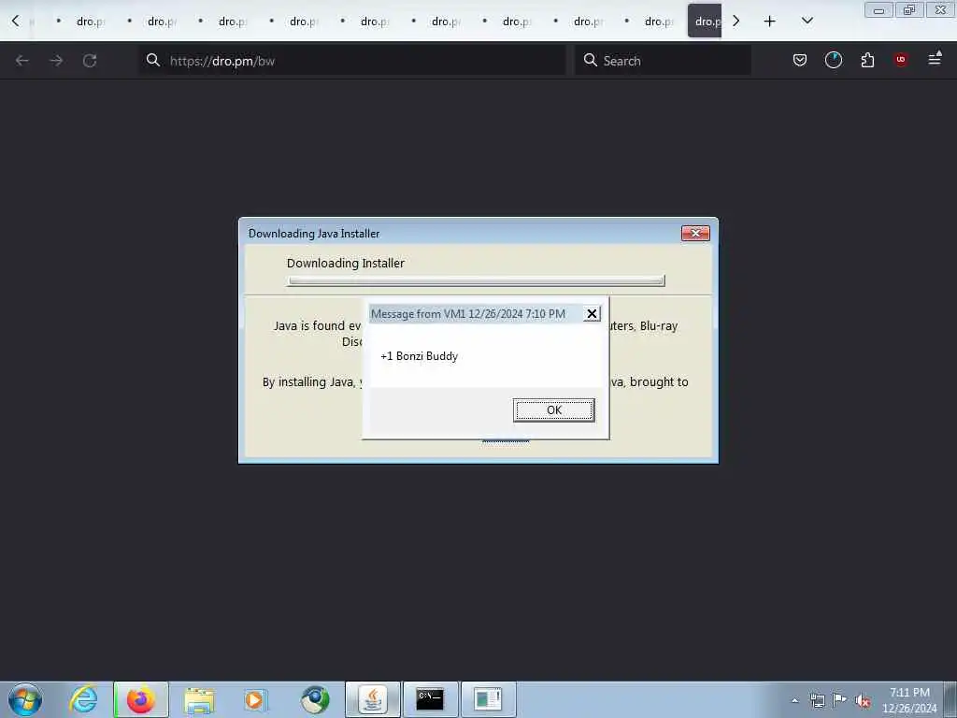Show hidden system tray icons

pos(794,700)
